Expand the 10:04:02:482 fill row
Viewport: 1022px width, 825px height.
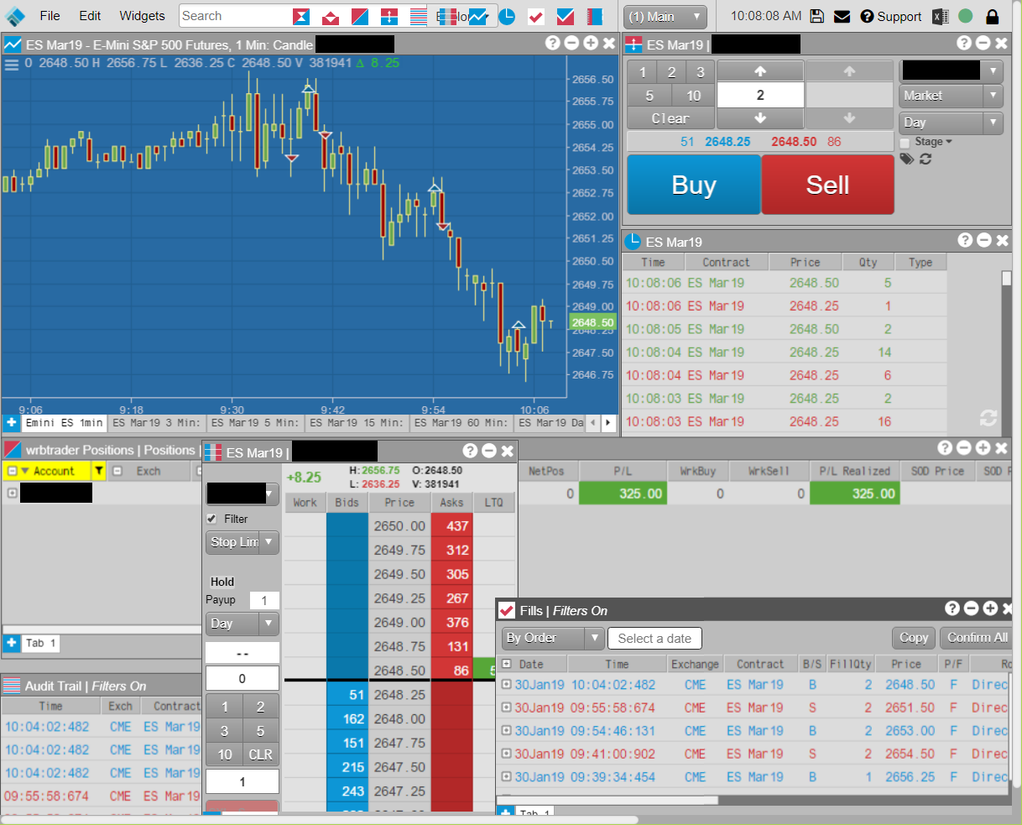[x=506, y=685]
